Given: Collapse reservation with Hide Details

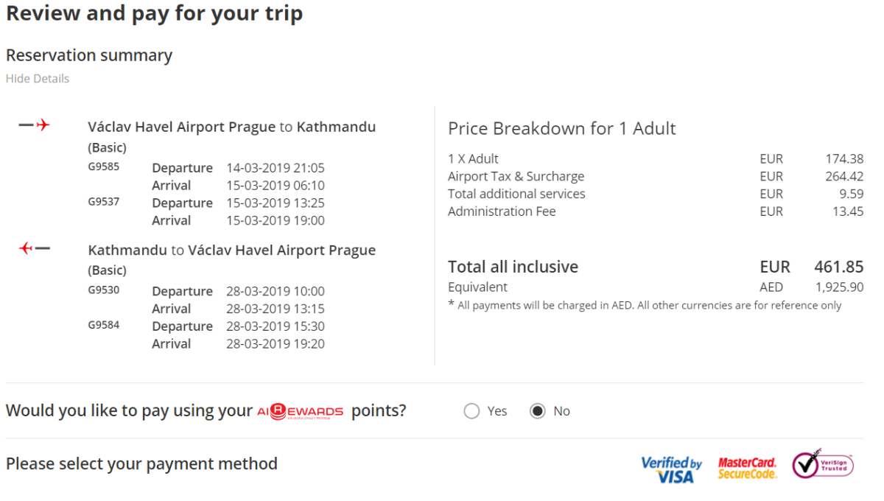Looking at the screenshot, I should click(x=38, y=79).
